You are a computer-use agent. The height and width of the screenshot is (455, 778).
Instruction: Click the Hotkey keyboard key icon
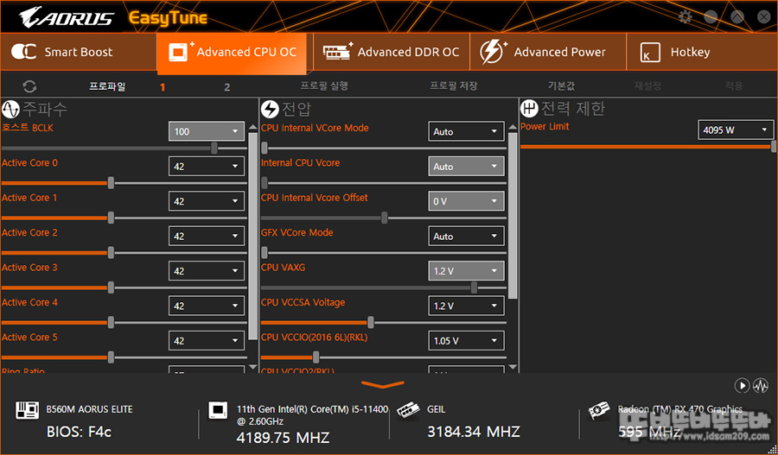point(650,52)
